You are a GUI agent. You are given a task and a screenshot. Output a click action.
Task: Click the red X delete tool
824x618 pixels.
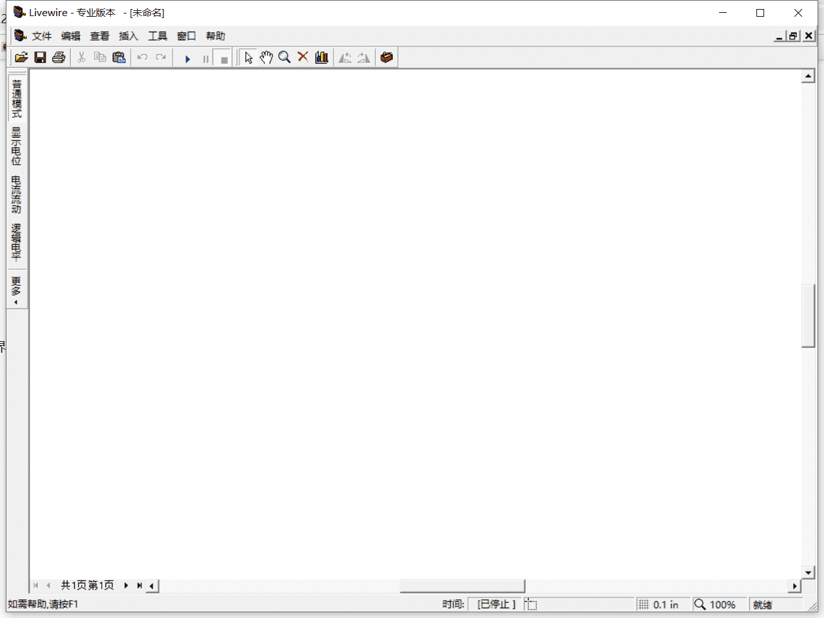coord(303,57)
